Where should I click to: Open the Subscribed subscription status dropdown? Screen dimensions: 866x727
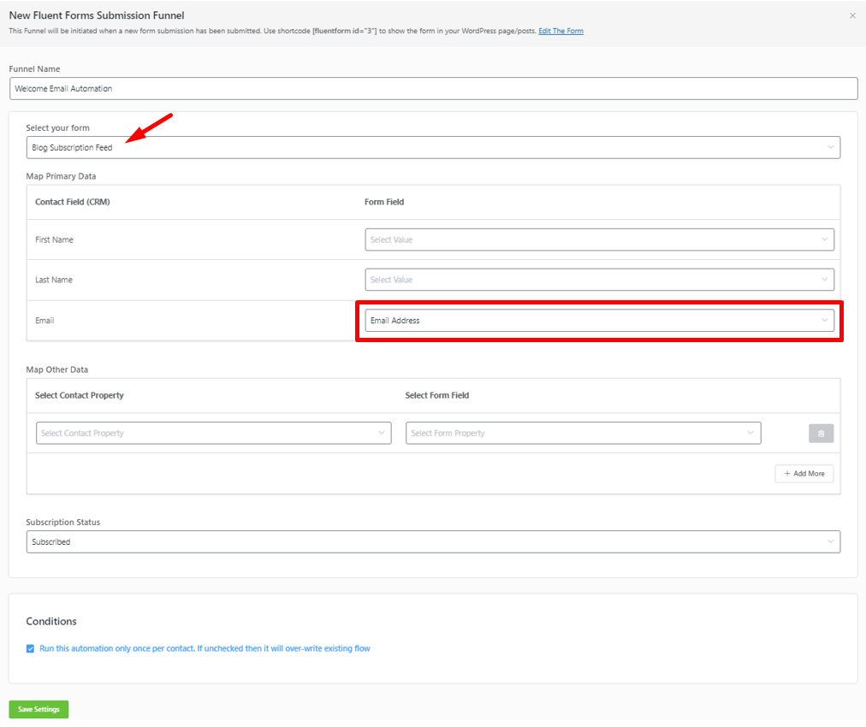click(433, 541)
